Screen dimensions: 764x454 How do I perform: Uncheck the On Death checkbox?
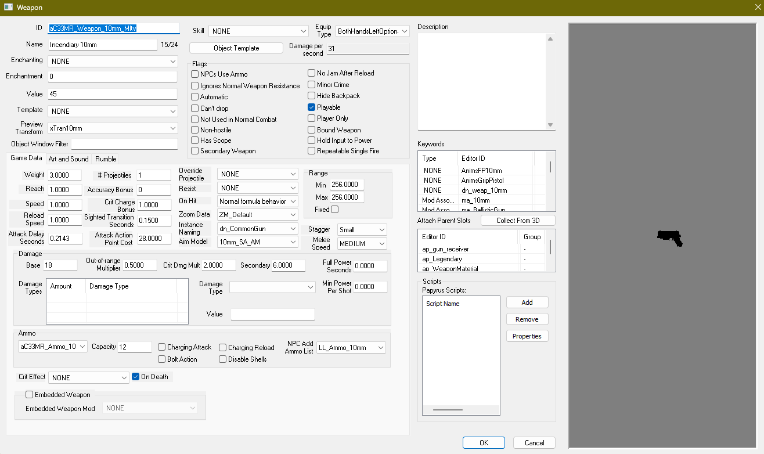coord(136,377)
